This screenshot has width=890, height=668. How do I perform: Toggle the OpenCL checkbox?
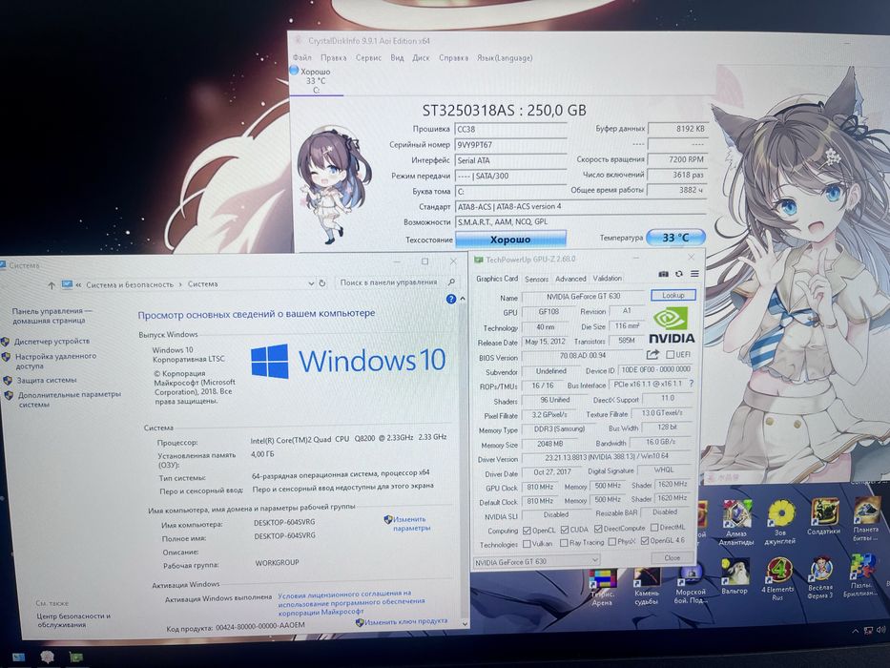click(527, 530)
